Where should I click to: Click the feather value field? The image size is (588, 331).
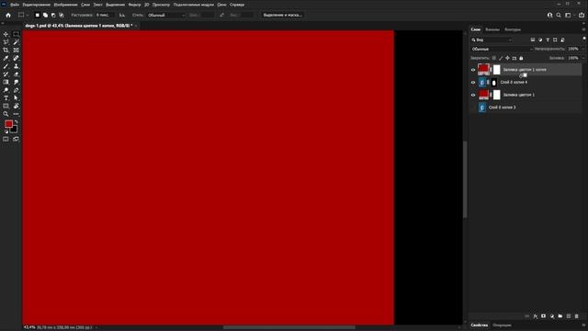105,15
